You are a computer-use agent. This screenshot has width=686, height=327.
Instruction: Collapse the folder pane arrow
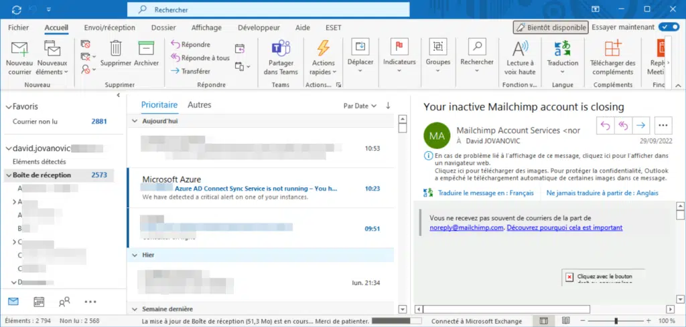pos(118,95)
